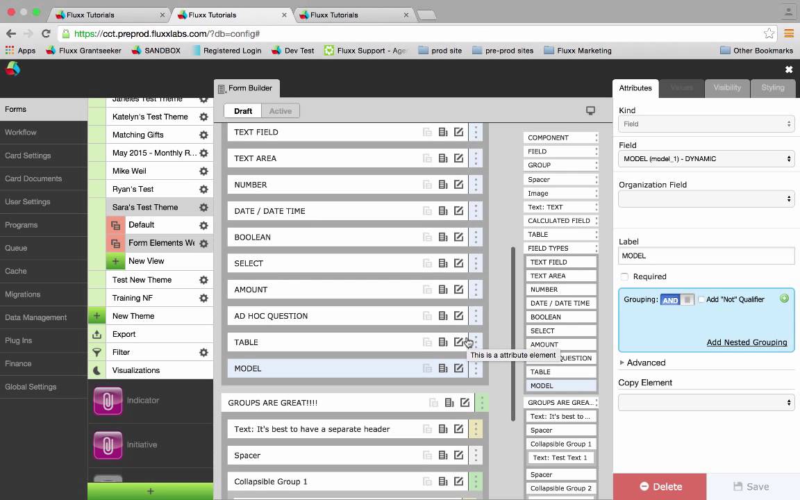Open Card Settings in the left sidebar
The width and height of the screenshot is (800, 500).
(43, 156)
